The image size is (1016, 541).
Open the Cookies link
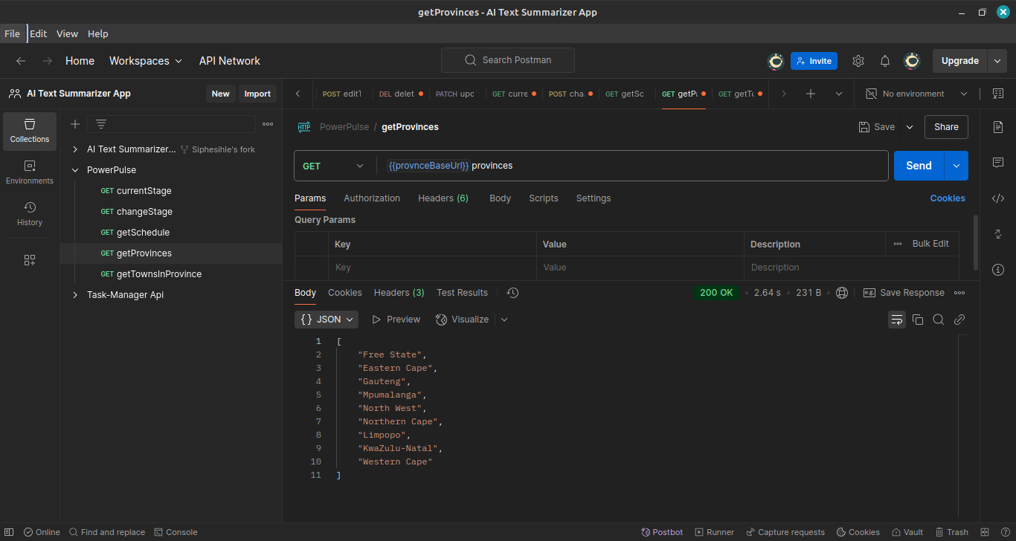click(x=948, y=198)
